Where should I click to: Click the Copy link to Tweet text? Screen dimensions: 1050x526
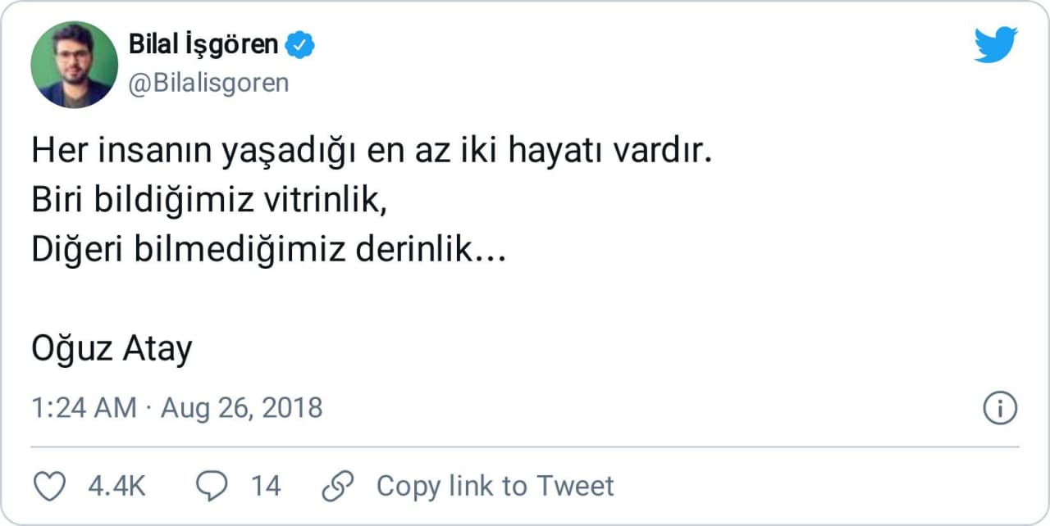point(495,486)
